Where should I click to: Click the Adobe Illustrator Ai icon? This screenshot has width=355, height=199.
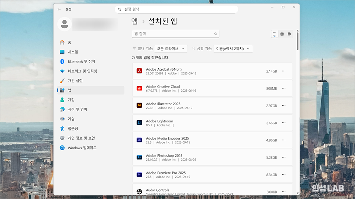point(139,105)
